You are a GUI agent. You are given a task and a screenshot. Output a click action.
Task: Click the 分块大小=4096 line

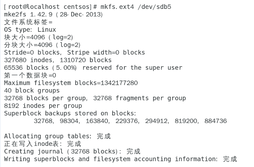tap(42, 45)
